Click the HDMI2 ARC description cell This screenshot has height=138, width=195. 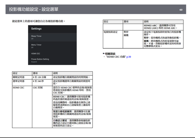pyautogui.click(x=163, y=27)
